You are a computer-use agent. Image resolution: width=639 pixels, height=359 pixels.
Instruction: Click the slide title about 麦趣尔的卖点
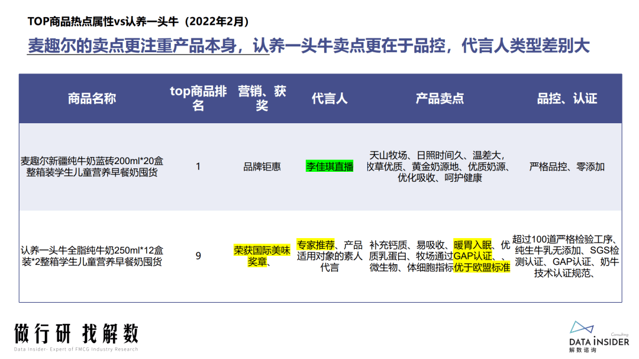click(x=314, y=44)
